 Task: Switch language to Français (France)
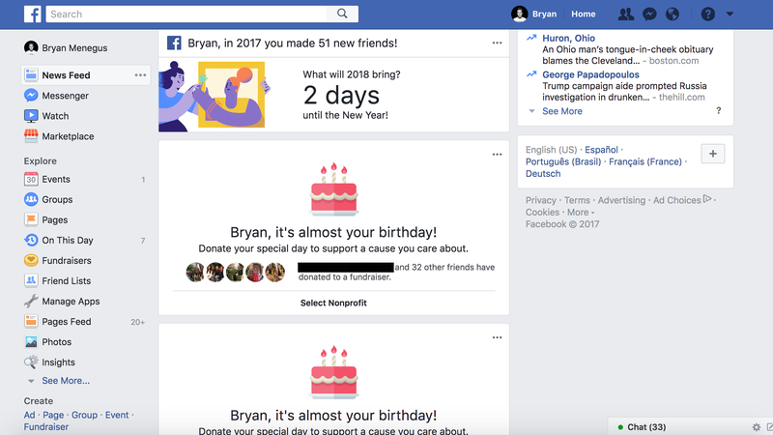point(645,161)
